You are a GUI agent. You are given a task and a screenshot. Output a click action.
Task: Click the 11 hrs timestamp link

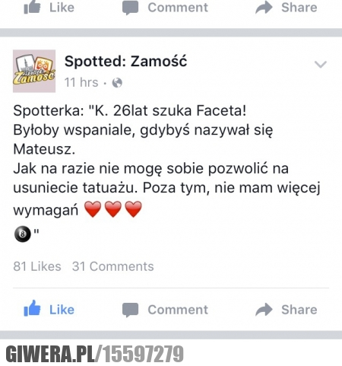[x=81, y=82]
